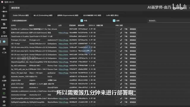Click copy link button for DanMix-v2.1 row
Screen dimensions: 190x107
click(x=133, y=29)
